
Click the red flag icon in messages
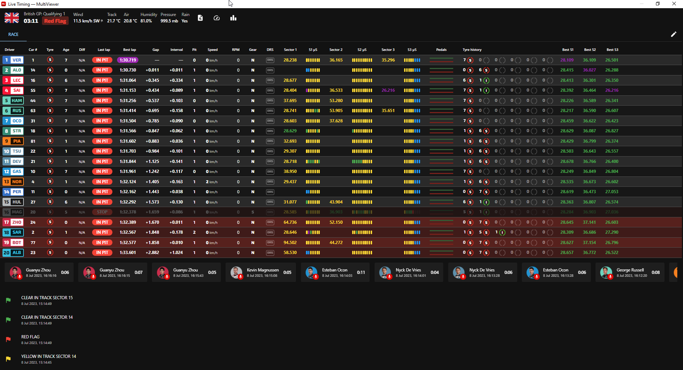(x=8, y=339)
